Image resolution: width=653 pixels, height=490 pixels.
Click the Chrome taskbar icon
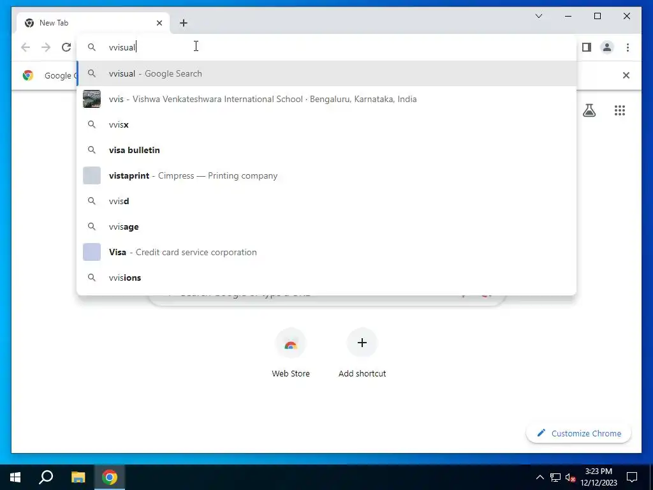coord(110,477)
